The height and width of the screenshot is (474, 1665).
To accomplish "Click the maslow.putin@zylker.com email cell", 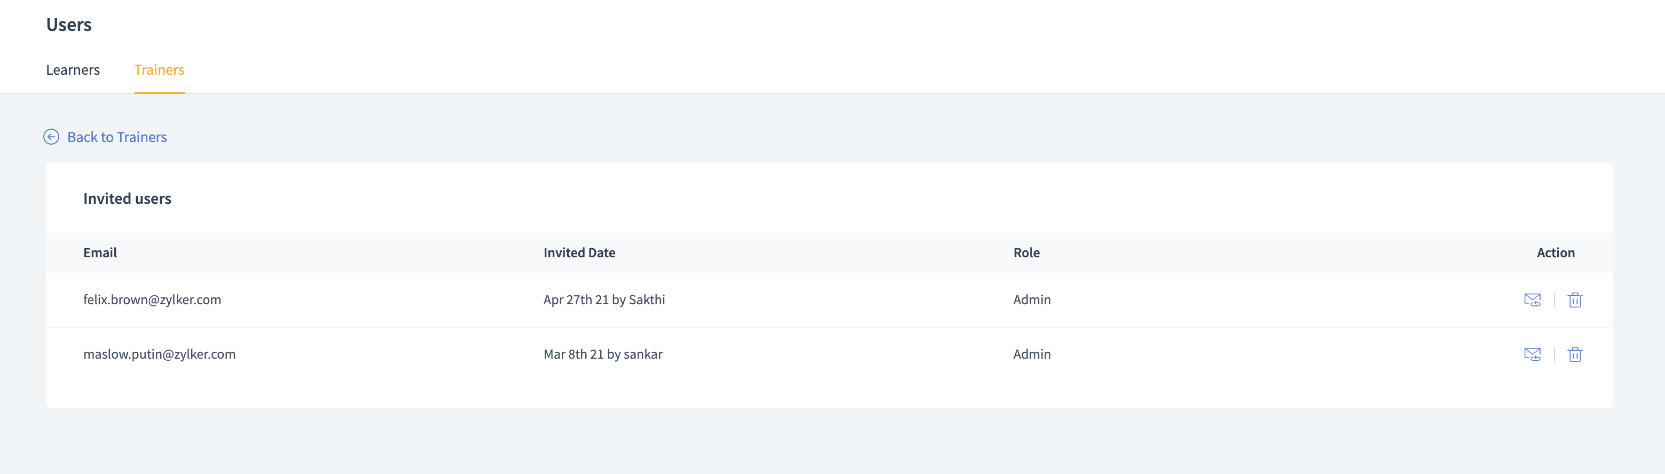I will pyautogui.click(x=159, y=354).
